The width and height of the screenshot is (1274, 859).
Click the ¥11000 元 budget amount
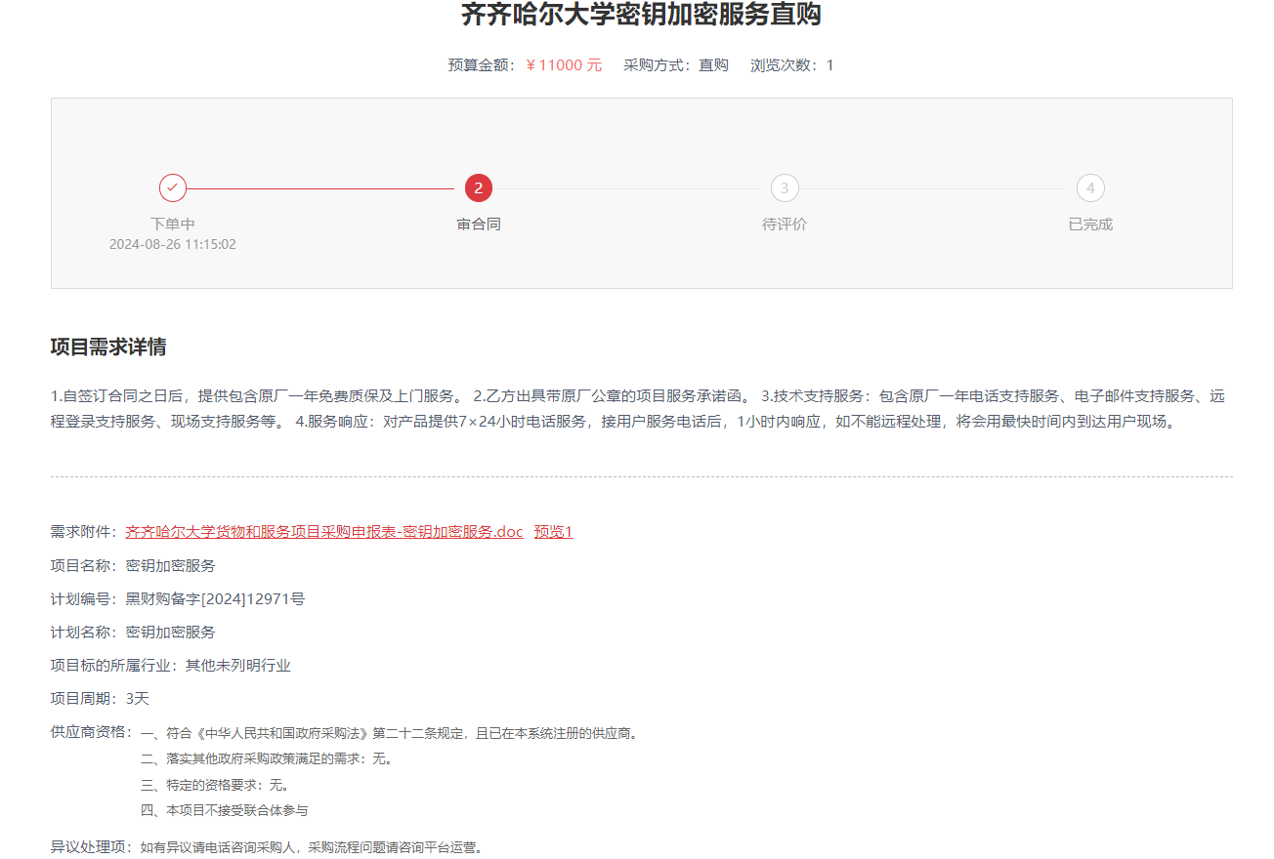pyautogui.click(x=564, y=65)
